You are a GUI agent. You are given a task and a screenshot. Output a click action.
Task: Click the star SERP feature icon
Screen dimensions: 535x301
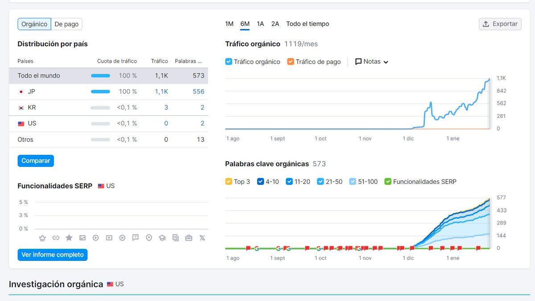[x=69, y=238]
